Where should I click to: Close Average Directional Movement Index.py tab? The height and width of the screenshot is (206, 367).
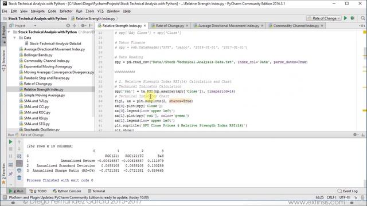(x=262, y=26)
